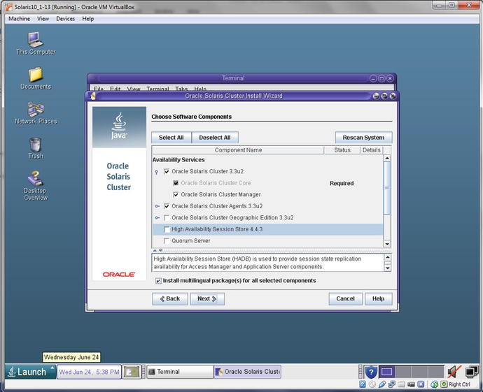Click the Java logo in wizard sidebar
This screenshot has width=483, height=392.
click(119, 126)
